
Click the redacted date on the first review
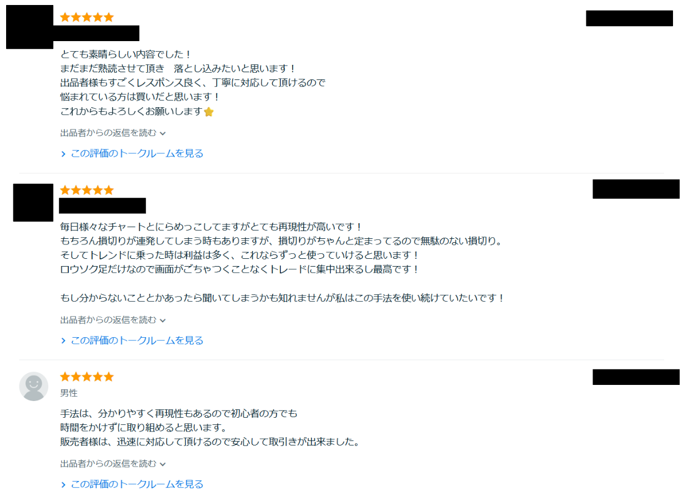click(x=629, y=18)
